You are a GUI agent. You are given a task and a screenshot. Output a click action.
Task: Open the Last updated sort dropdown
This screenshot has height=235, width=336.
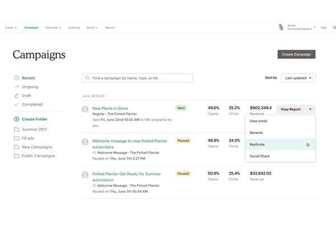tap(298, 78)
